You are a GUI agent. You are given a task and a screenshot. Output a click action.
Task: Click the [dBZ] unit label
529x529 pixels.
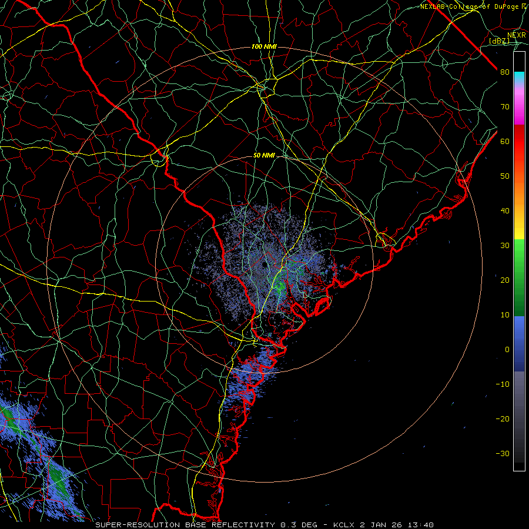[x=499, y=41]
